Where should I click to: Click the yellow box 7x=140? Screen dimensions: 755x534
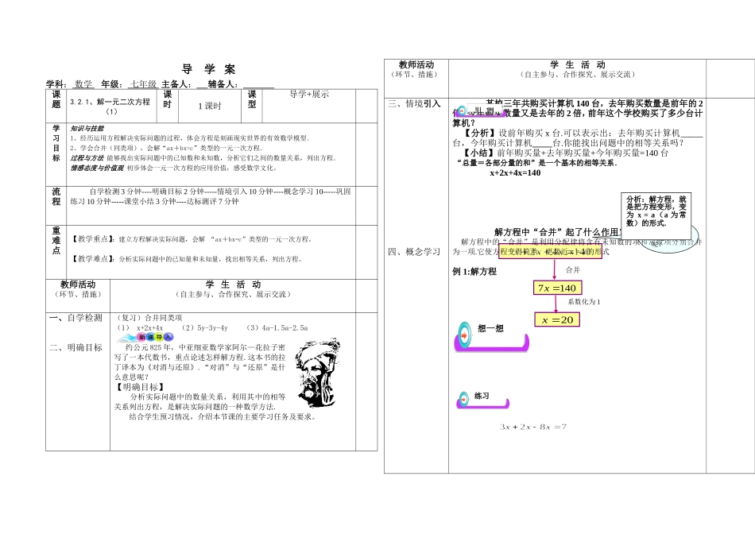pos(557,288)
